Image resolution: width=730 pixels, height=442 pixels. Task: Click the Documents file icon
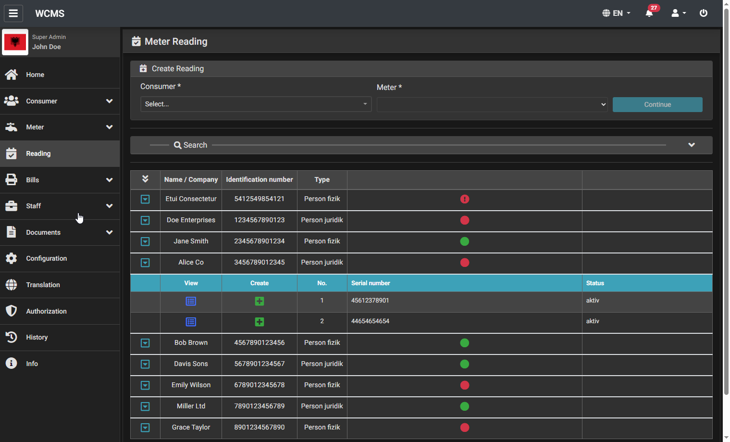[12, 232]
